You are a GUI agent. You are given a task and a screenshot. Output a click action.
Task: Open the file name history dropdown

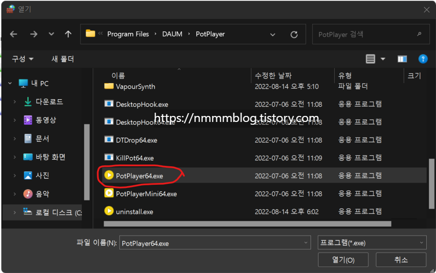pos(305,243)
